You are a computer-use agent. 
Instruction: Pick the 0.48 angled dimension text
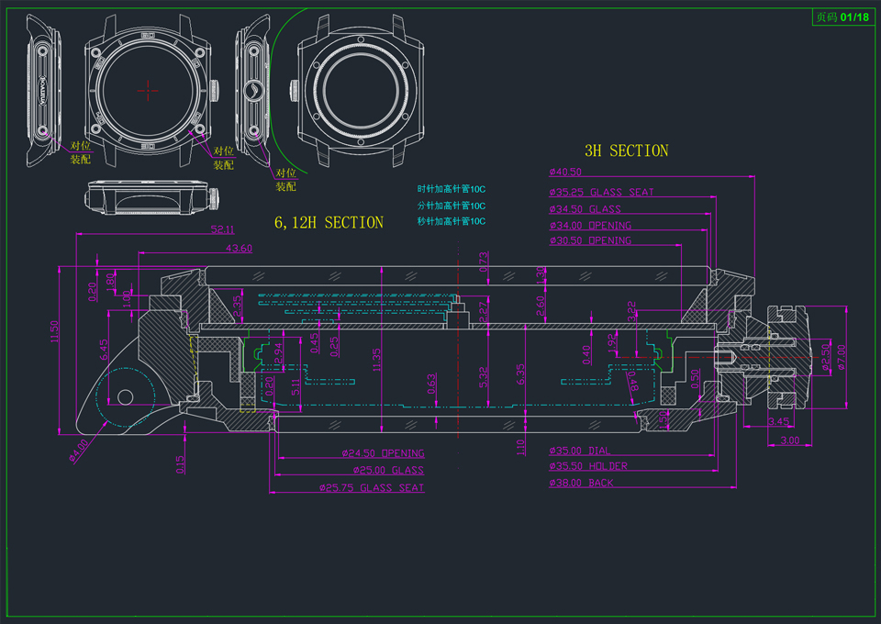coord(632,382)
